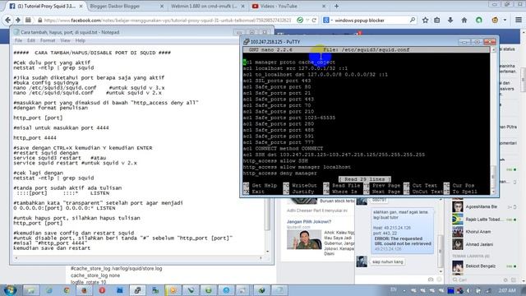Close the Blogger Dasbor tab

[162, 6]
